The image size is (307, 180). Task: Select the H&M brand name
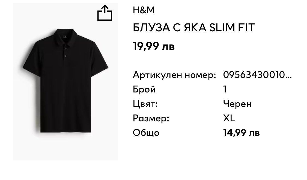pyautogui.click(x=144, y=10)
